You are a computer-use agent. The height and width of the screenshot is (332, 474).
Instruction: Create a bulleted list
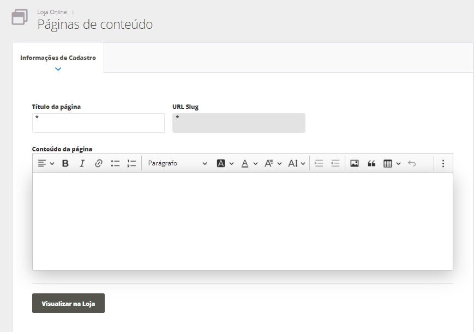pos(115,163)
